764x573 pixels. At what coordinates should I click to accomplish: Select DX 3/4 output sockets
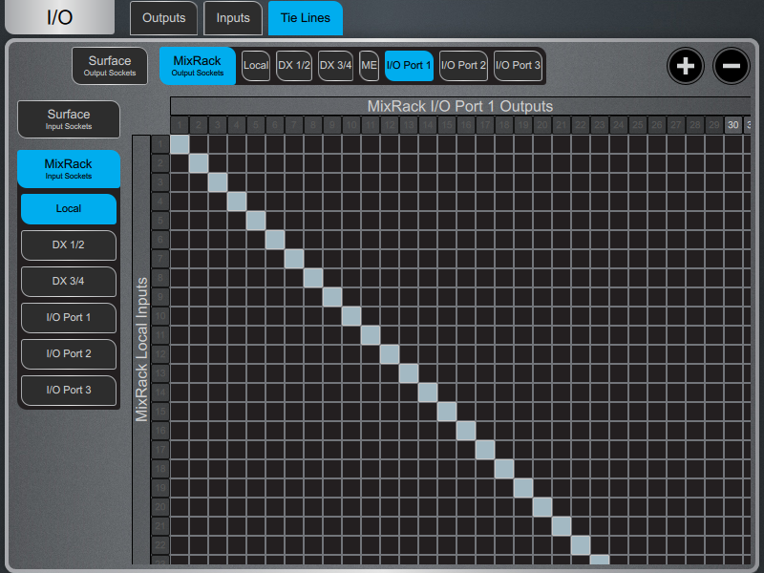334,66
